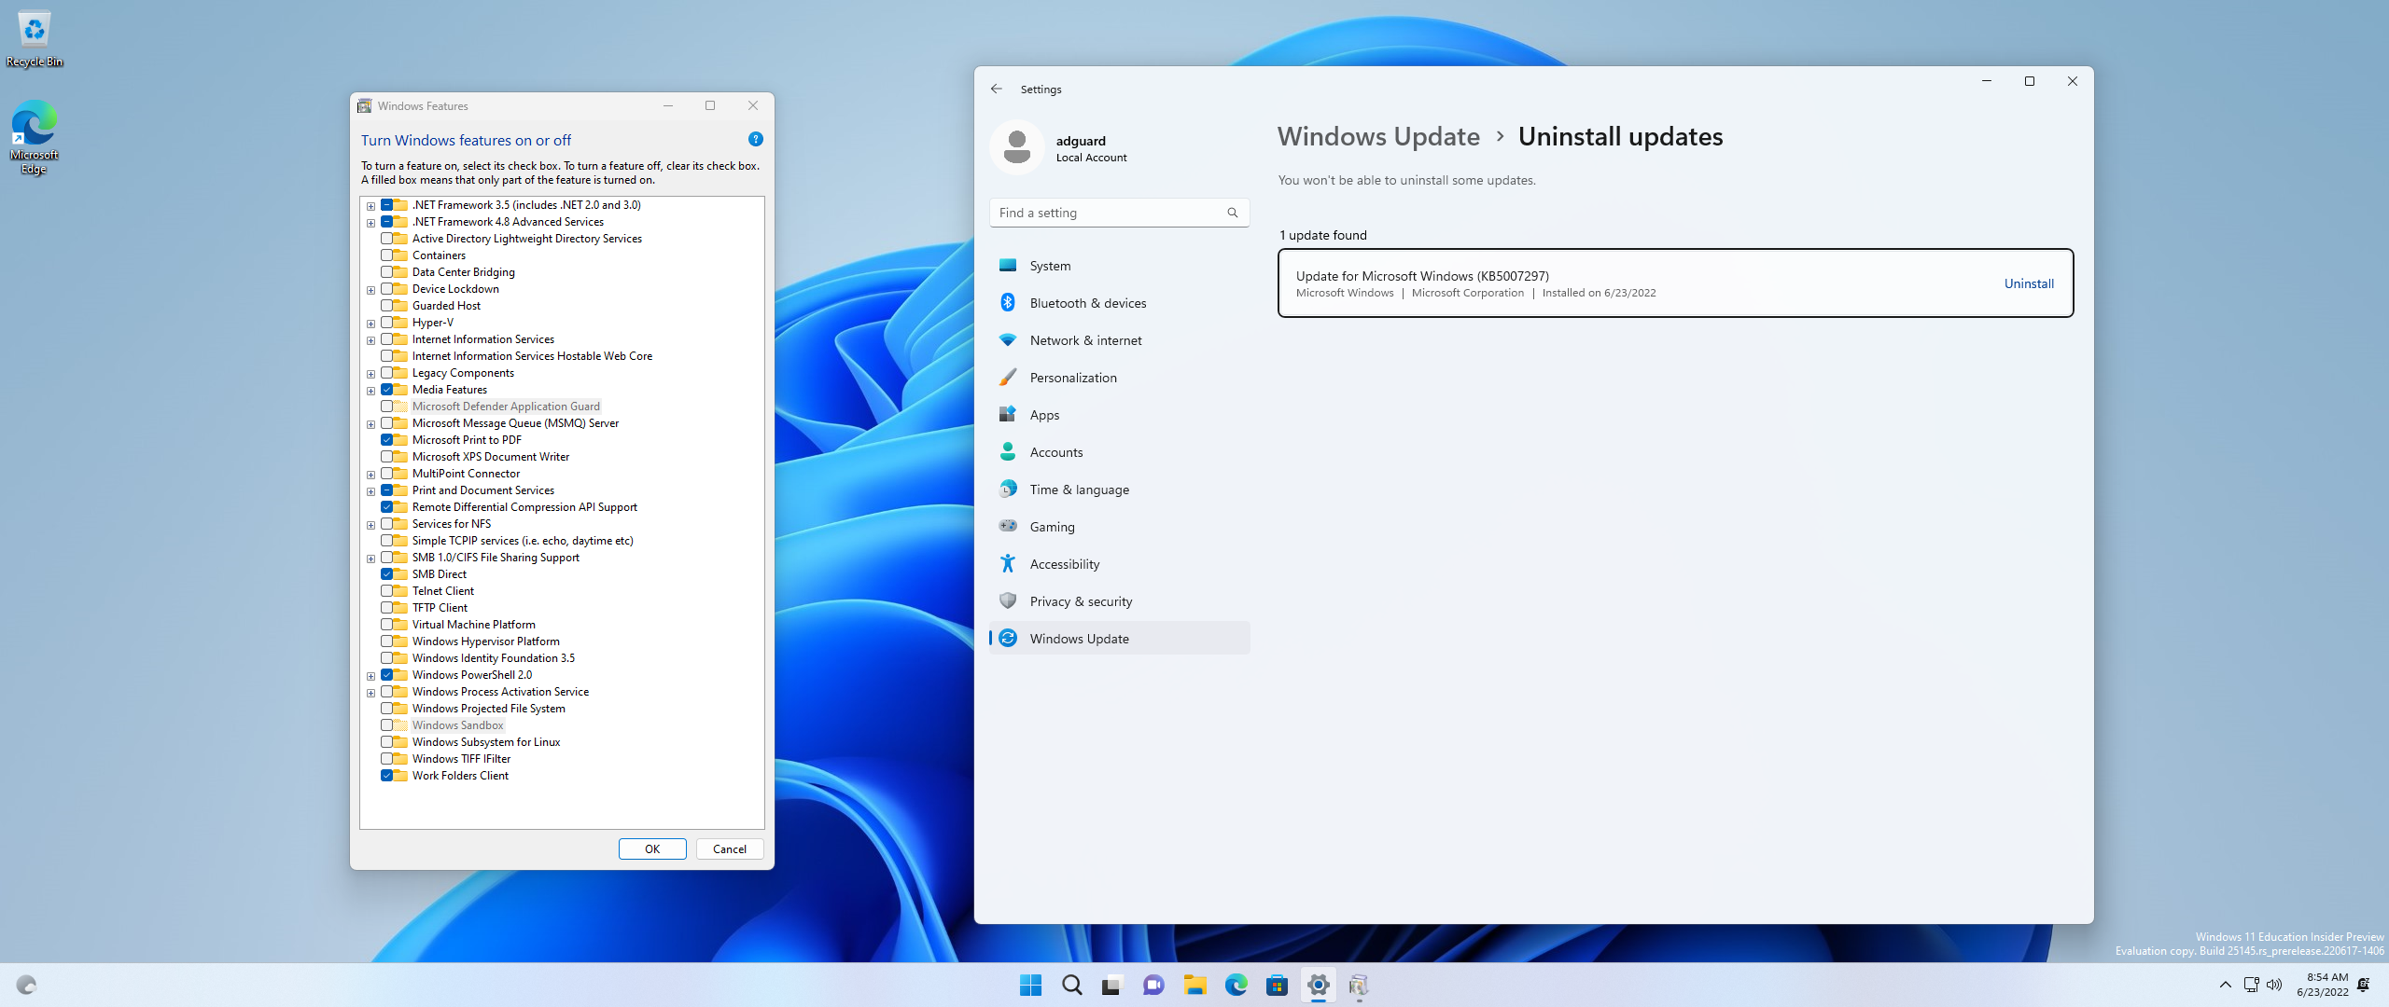Uncheck Microsoft Print to PDF
The image size is (2389, 1007).
(x=386, y=439)
